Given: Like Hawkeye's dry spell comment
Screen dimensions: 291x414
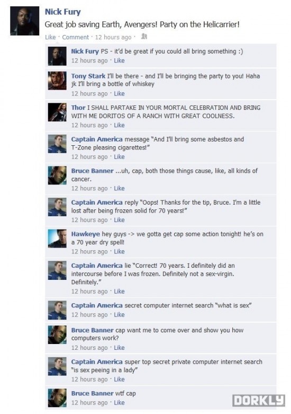Looking at the screenshot, I should [119, 251].
